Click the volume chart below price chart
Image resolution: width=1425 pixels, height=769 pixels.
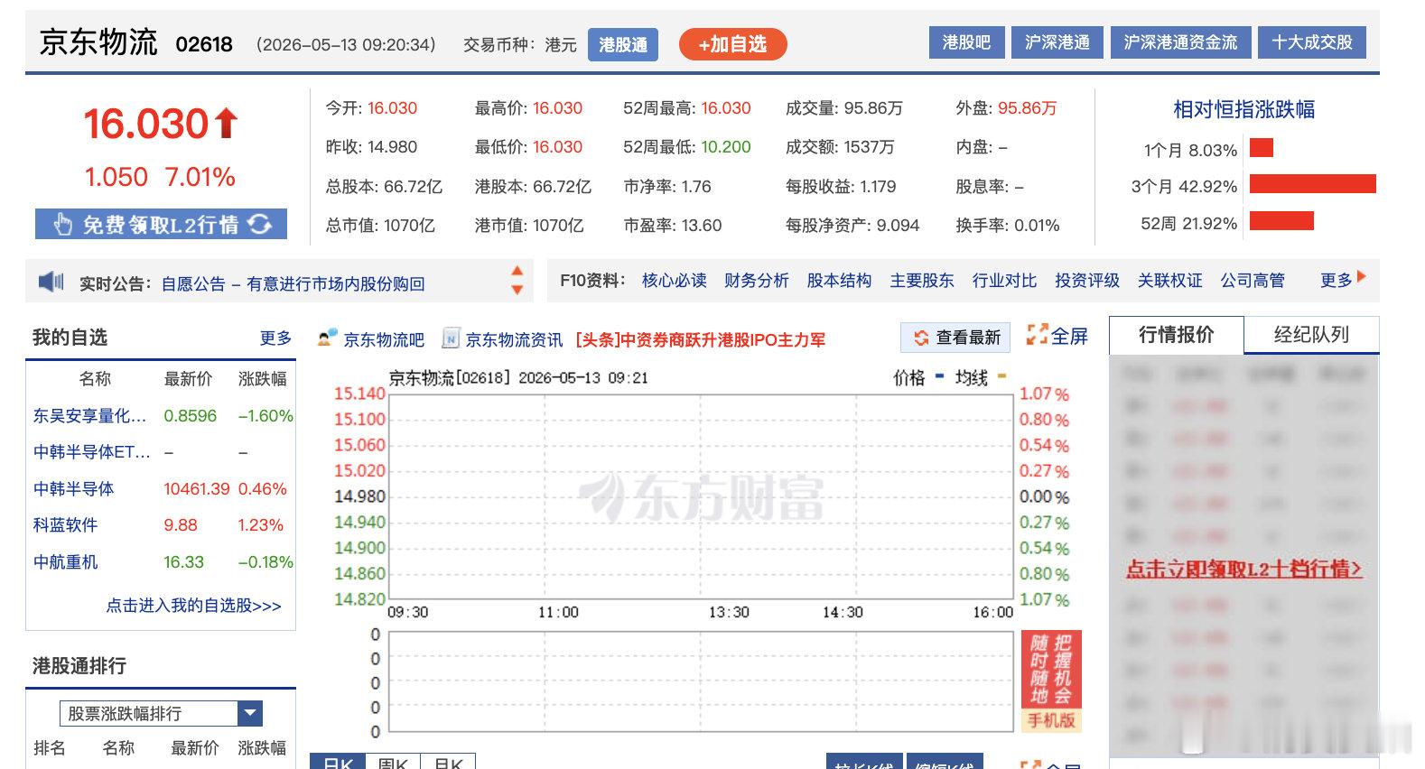click(x=701, y=681)
